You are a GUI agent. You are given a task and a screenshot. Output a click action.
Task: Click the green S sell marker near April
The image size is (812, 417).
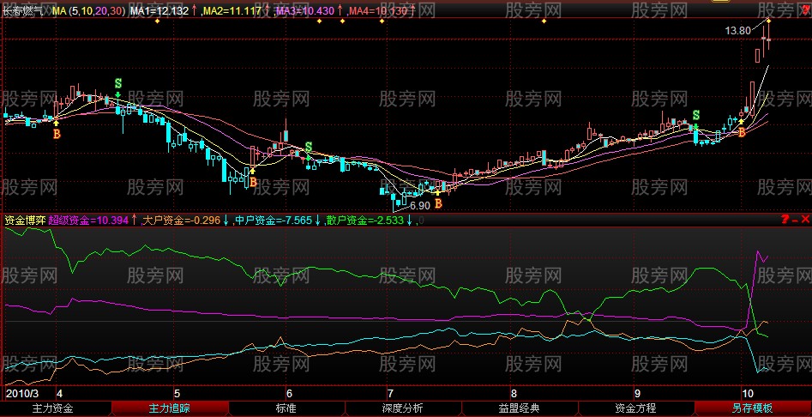pos(117,83)
